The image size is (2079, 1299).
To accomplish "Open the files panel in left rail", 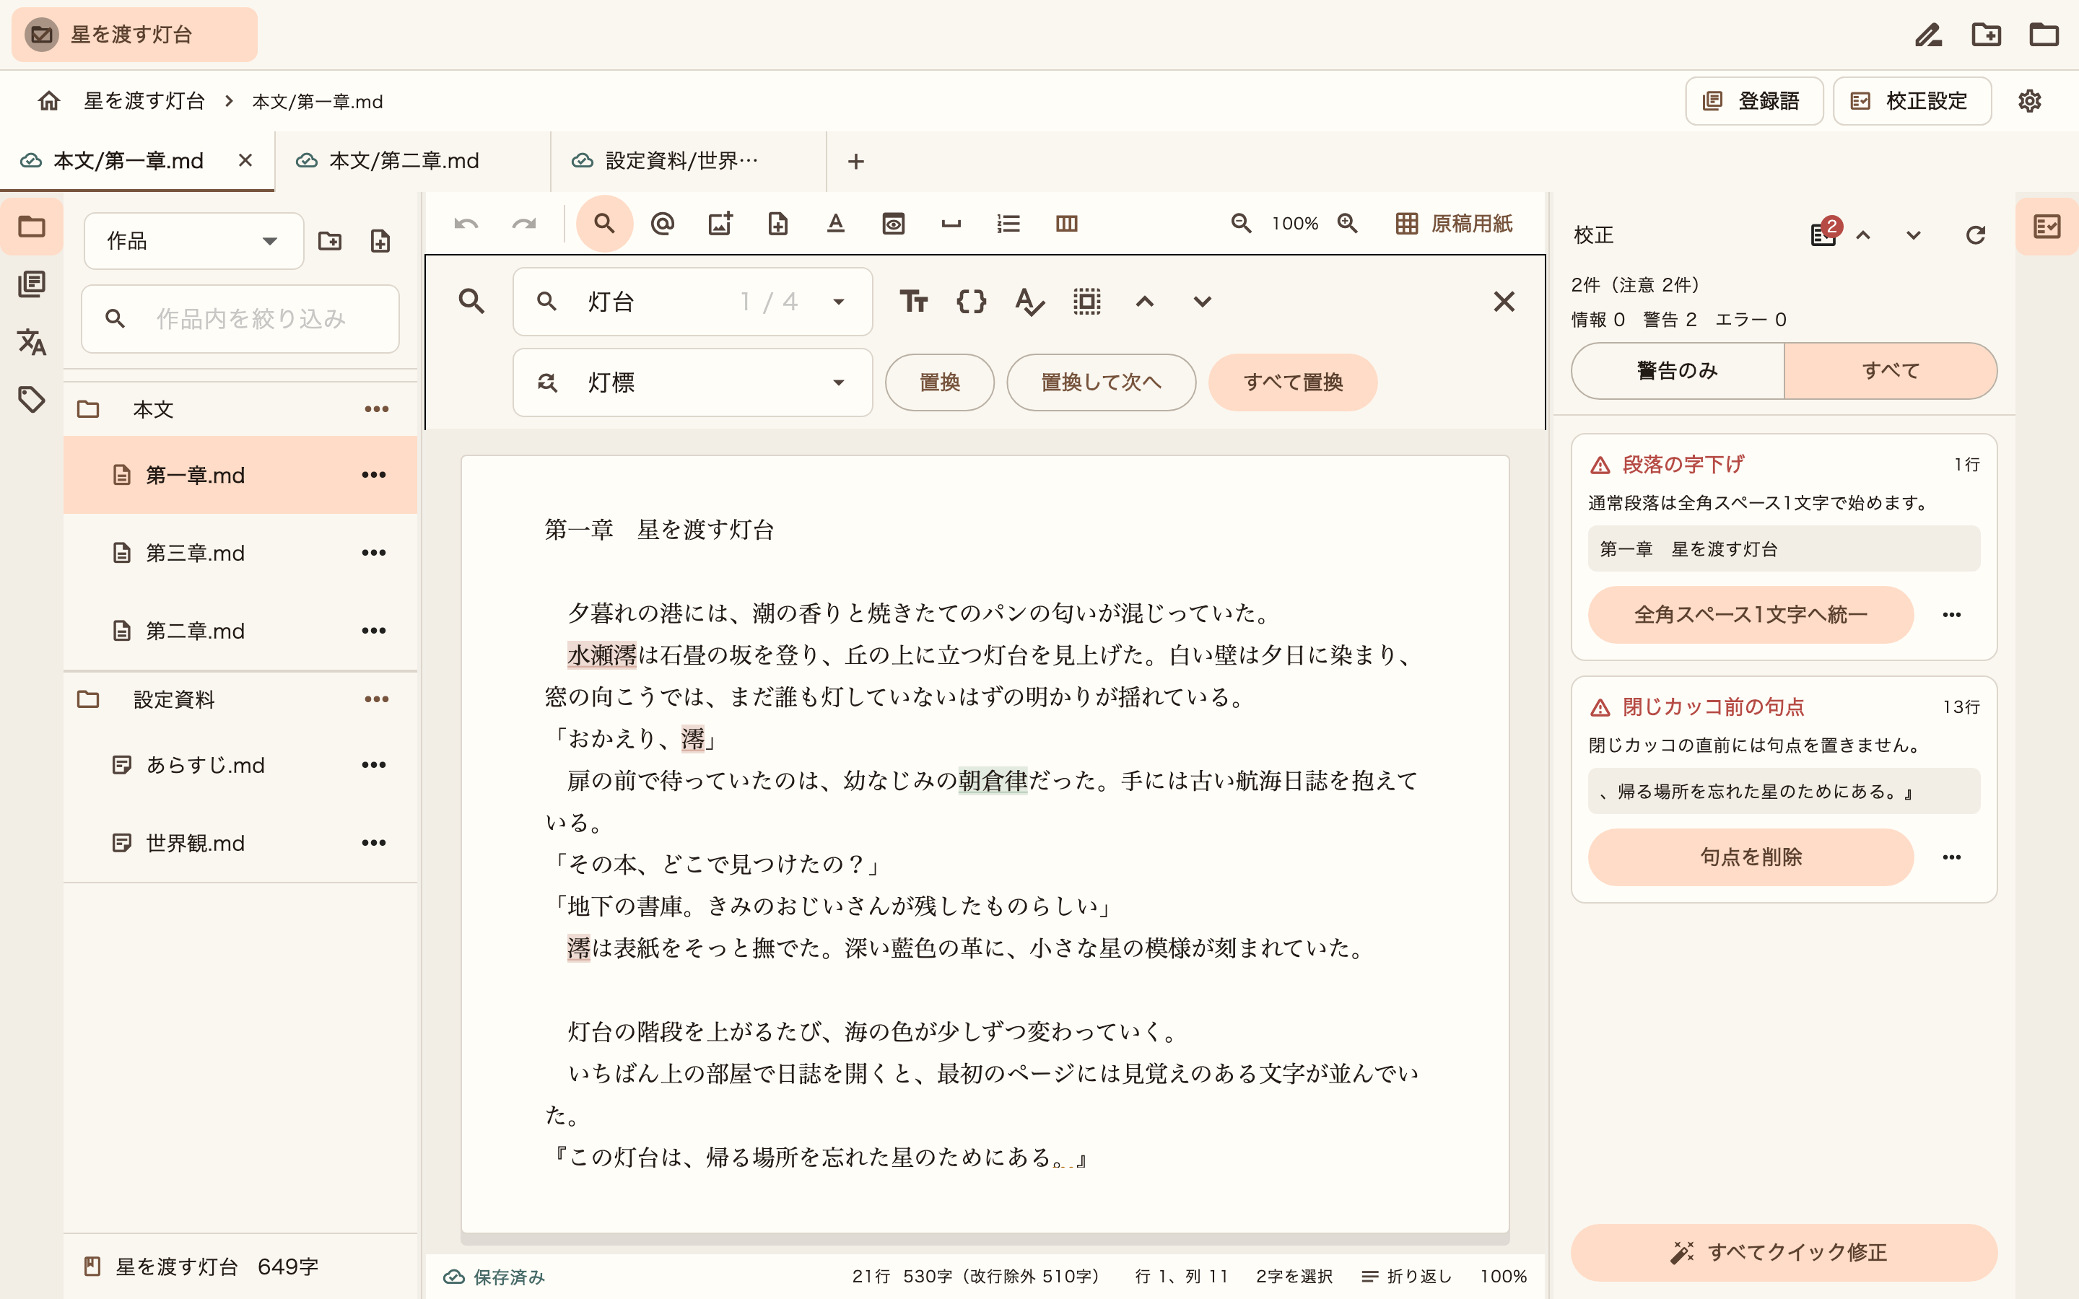I will (32, 227).
